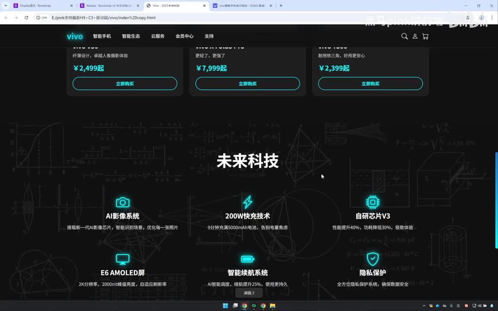Open File Explorer from the taskbar

(x=272, y=306)
